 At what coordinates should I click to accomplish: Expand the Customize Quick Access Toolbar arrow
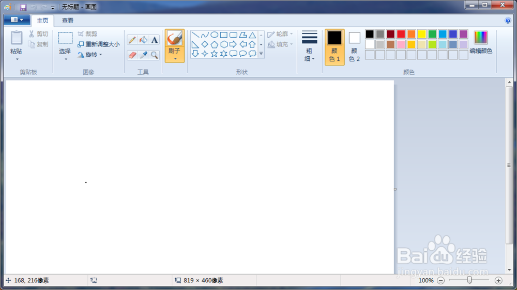tap(53, 8)
